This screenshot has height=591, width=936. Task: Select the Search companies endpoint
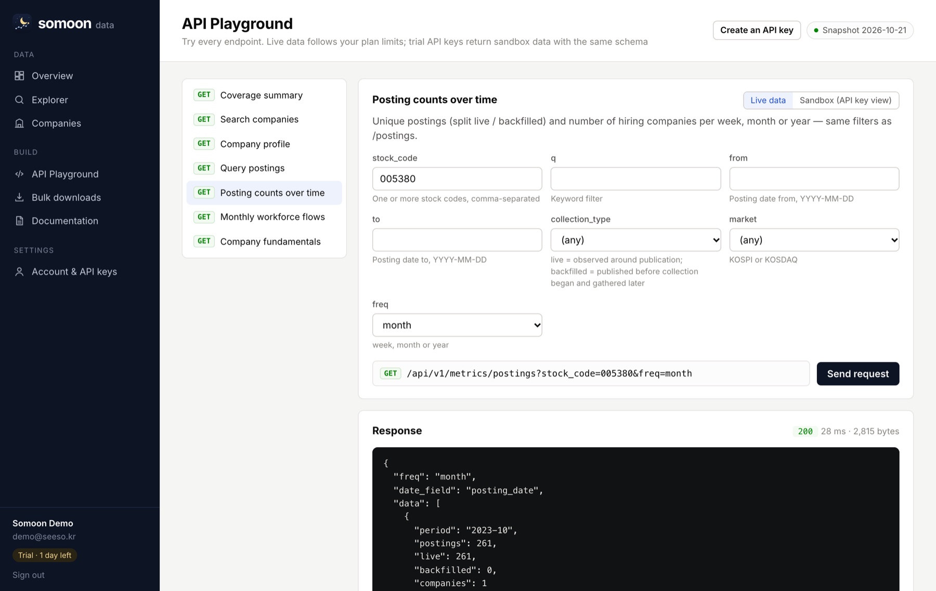click(264, 119)
